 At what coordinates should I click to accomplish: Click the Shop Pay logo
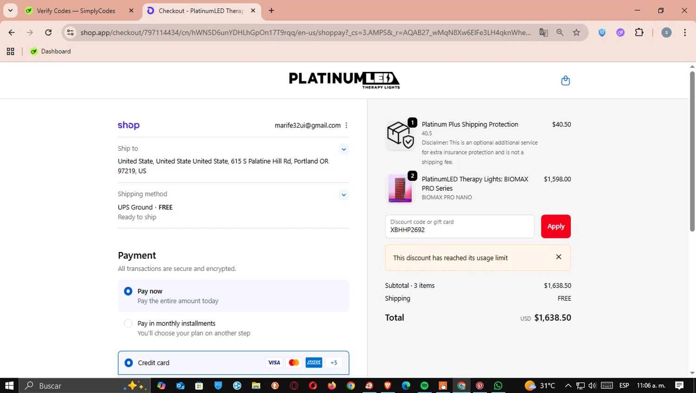(x=129, y=125)
